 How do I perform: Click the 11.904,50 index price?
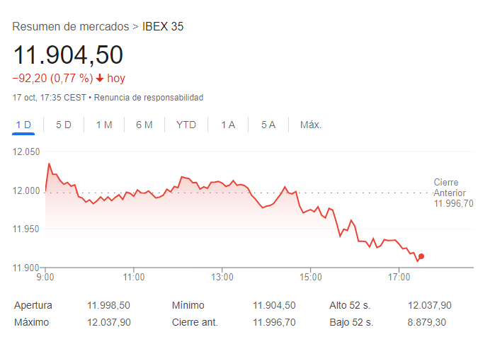(68, 55)
